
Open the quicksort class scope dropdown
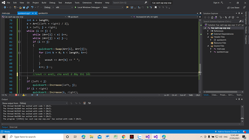coord(100,17)
